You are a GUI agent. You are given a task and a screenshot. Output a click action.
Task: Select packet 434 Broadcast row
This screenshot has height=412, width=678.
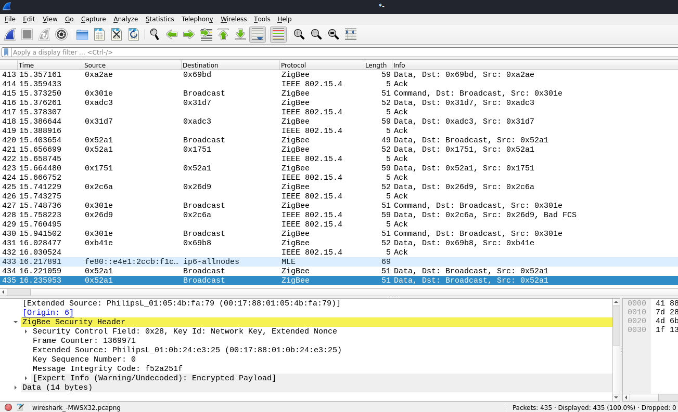coord(339,271)
